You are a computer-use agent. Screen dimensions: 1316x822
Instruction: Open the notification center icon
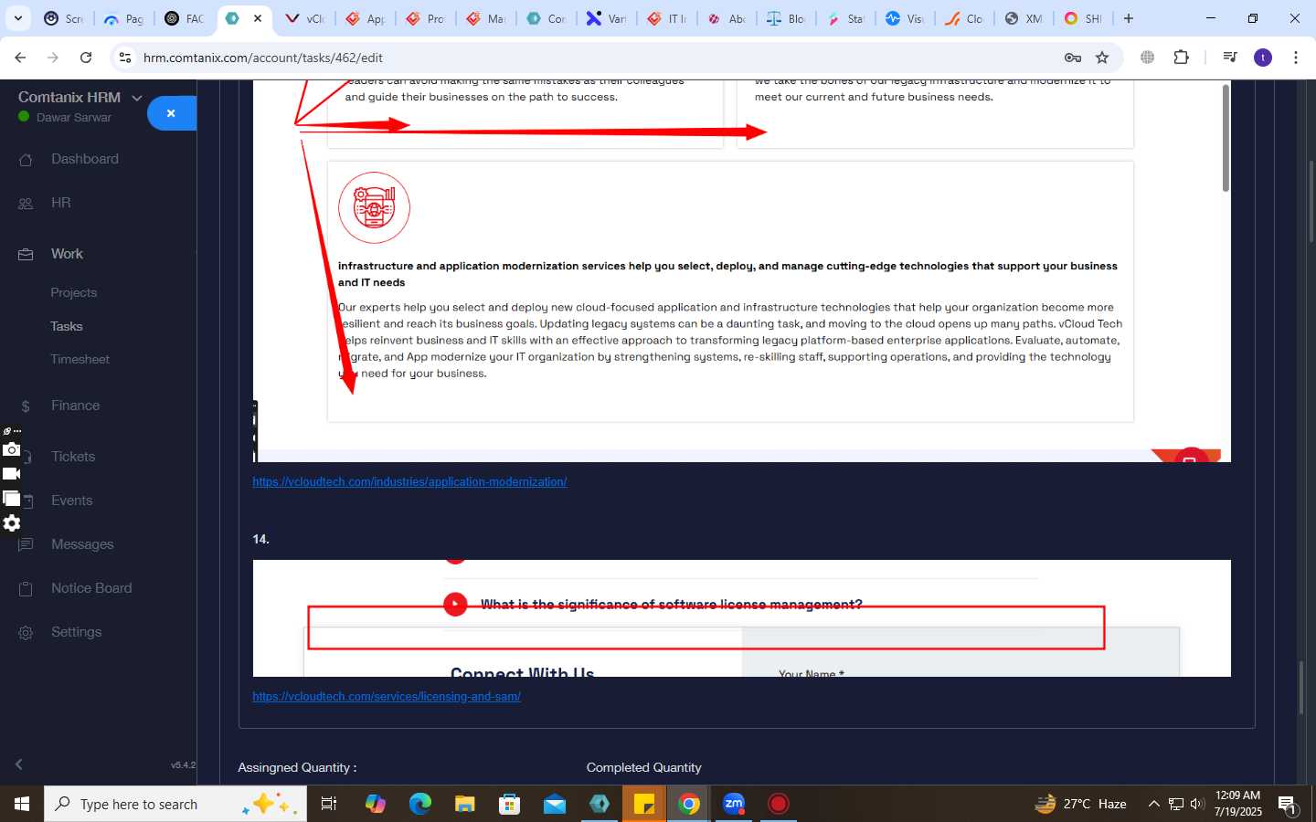[1288, 805]
